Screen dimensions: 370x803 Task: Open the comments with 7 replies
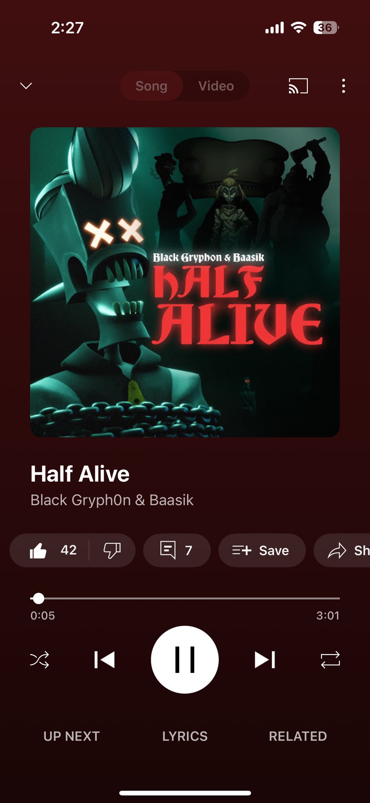pos(177,550)
